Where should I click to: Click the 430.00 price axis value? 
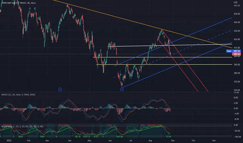[x=237, y=31]
